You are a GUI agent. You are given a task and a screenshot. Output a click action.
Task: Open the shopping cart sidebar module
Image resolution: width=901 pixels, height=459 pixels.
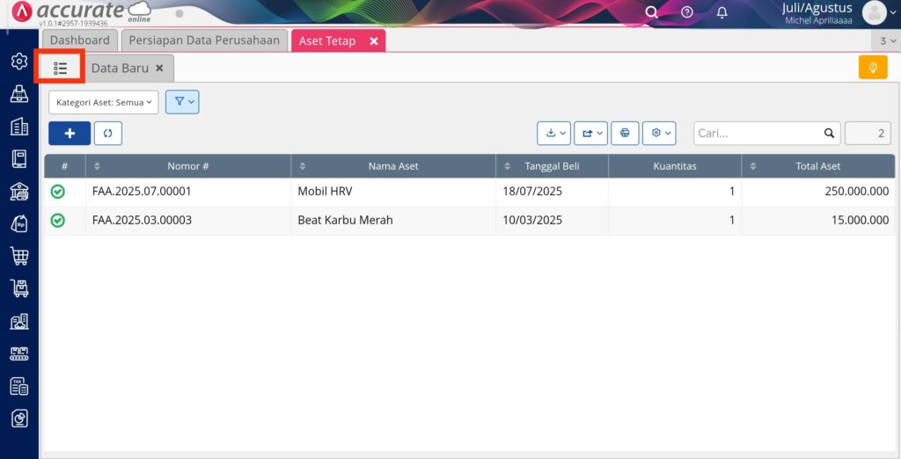[19, 256]
